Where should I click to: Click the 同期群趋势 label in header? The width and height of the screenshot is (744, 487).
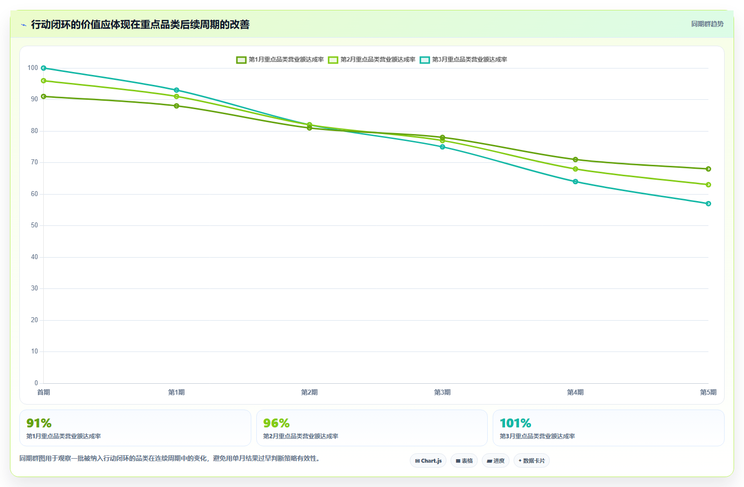tap(707, 24)
